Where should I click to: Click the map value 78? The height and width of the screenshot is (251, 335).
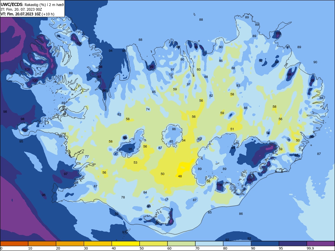coord(123,197)
